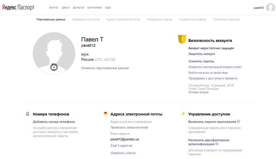
Task: Click the yellow security shield warning icon
Action: pos(182,39)
